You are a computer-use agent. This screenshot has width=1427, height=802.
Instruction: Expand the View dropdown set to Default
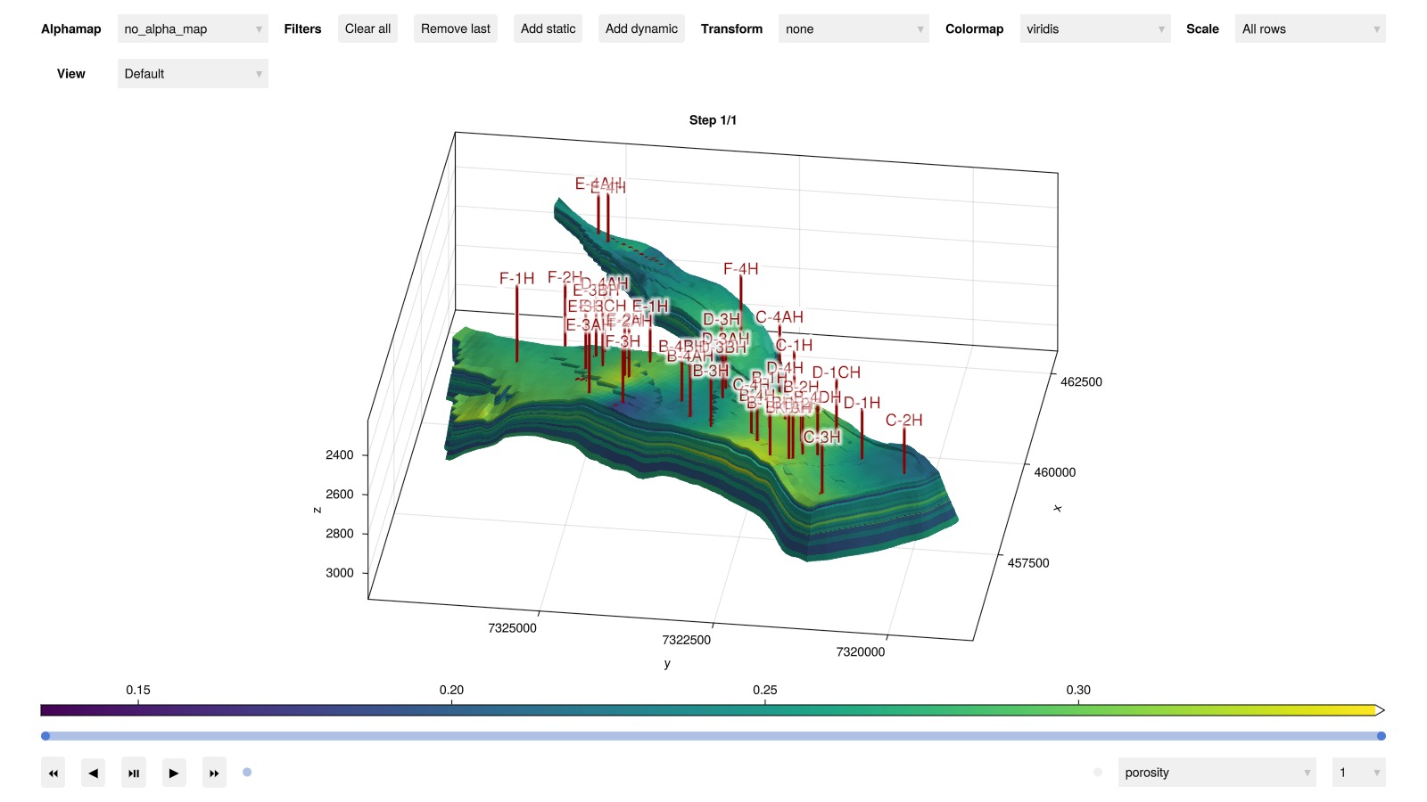point(193,74)
